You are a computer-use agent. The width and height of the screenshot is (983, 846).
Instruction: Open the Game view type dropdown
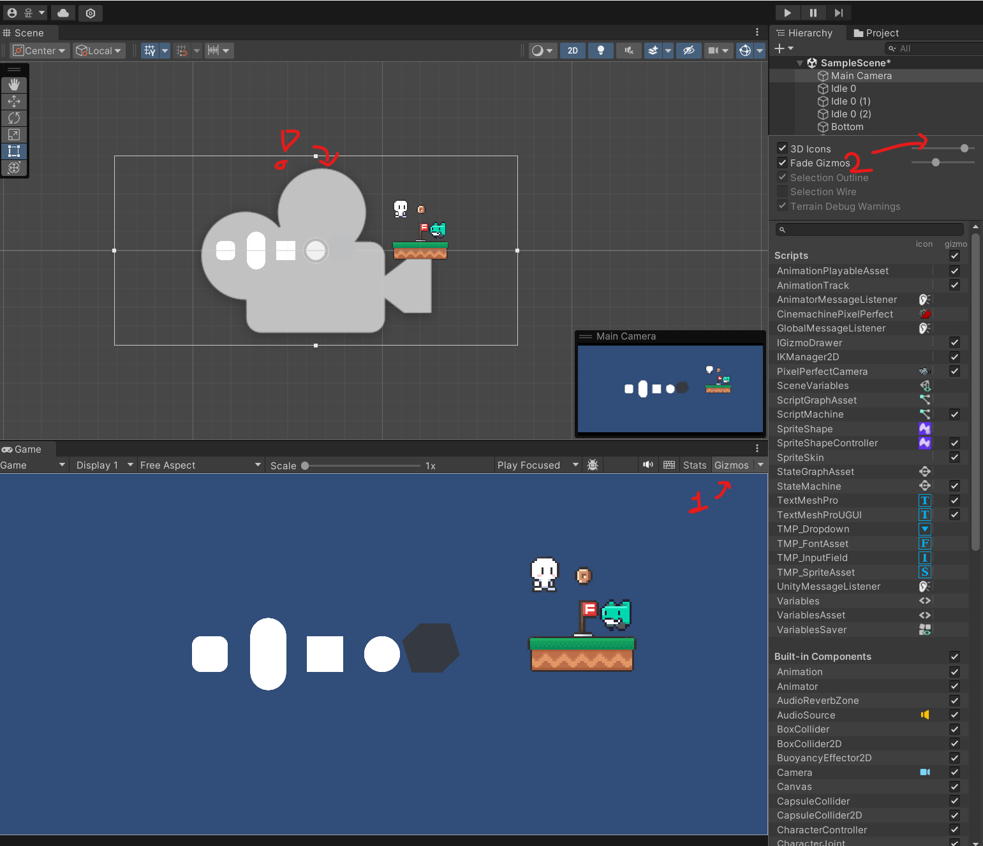[x=33, y=465]
